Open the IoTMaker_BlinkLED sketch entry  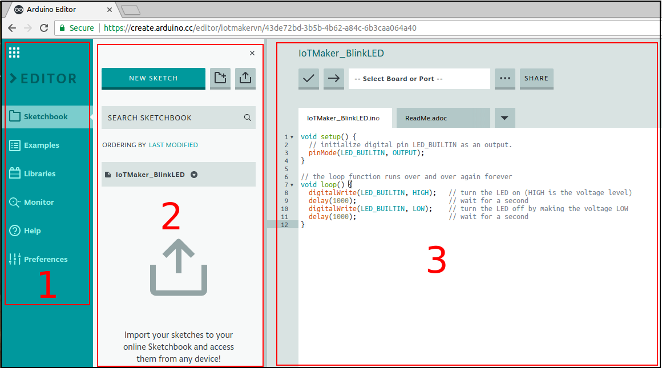(x=179, y=174)
